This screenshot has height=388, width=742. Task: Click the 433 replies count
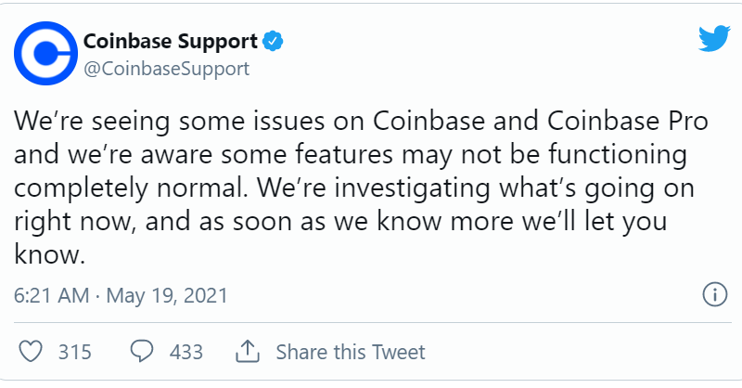tap(186, 352)
